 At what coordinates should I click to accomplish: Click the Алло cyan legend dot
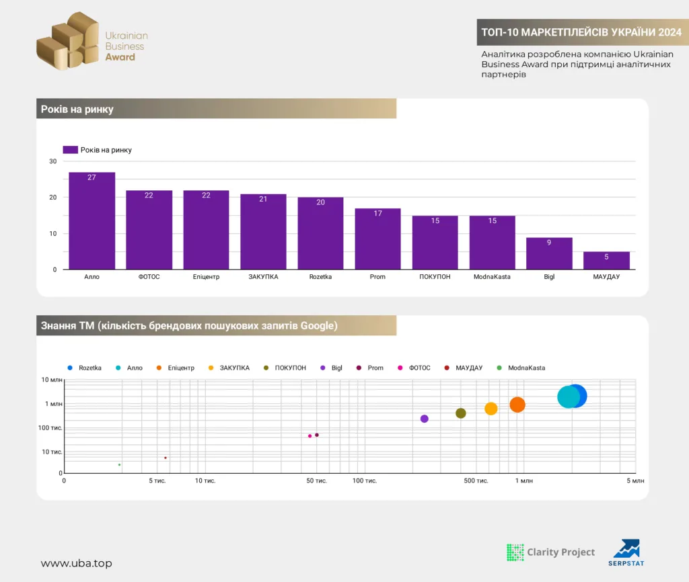point(118,368)
